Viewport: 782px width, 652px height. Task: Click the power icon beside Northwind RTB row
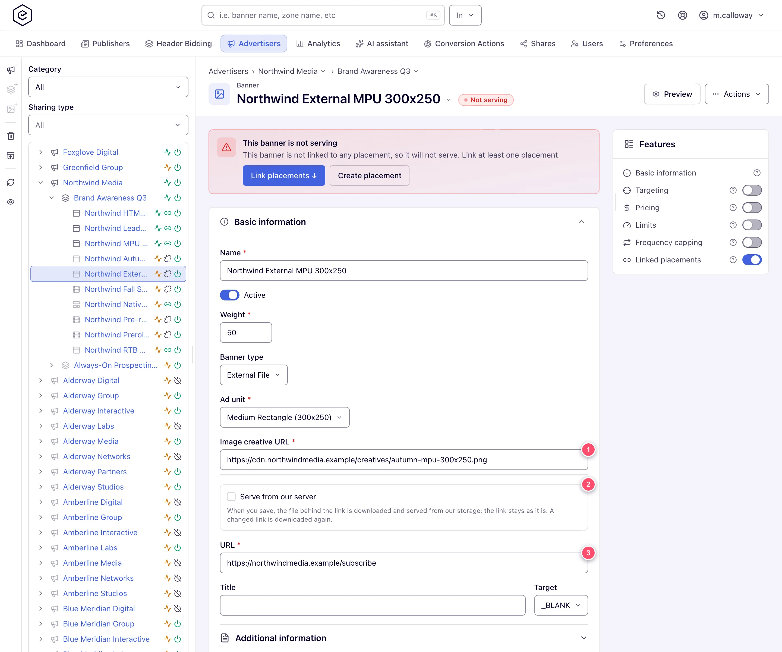pos(178,350)
